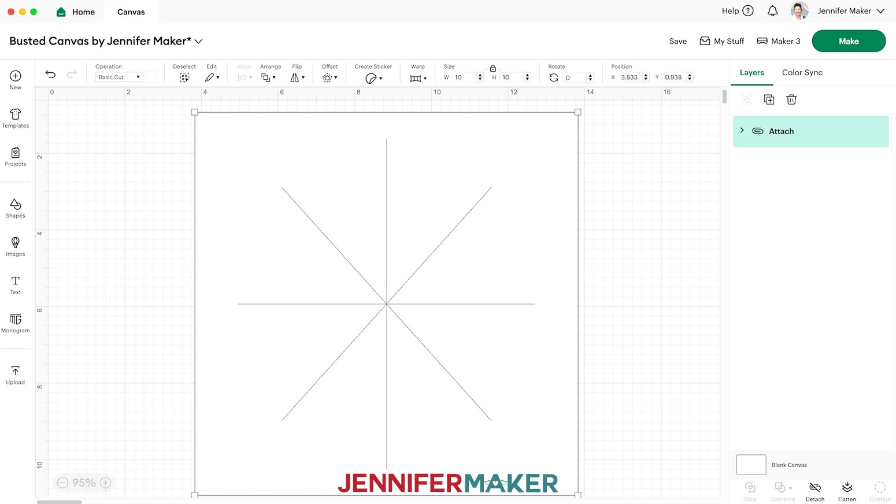Open the Flip dropdown
896x504 pixels.
pyautogui.click(x=297, y=77)
